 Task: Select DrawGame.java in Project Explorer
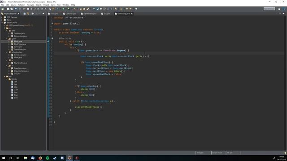click(20, 68)
